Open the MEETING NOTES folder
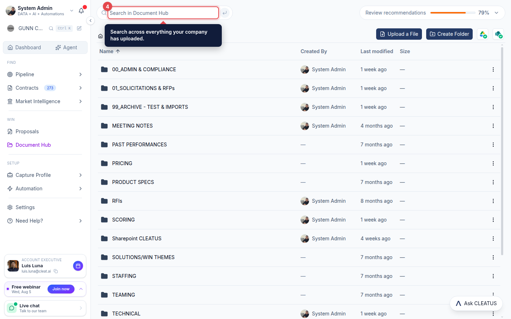Screen dimensions: 511x319 132,126
